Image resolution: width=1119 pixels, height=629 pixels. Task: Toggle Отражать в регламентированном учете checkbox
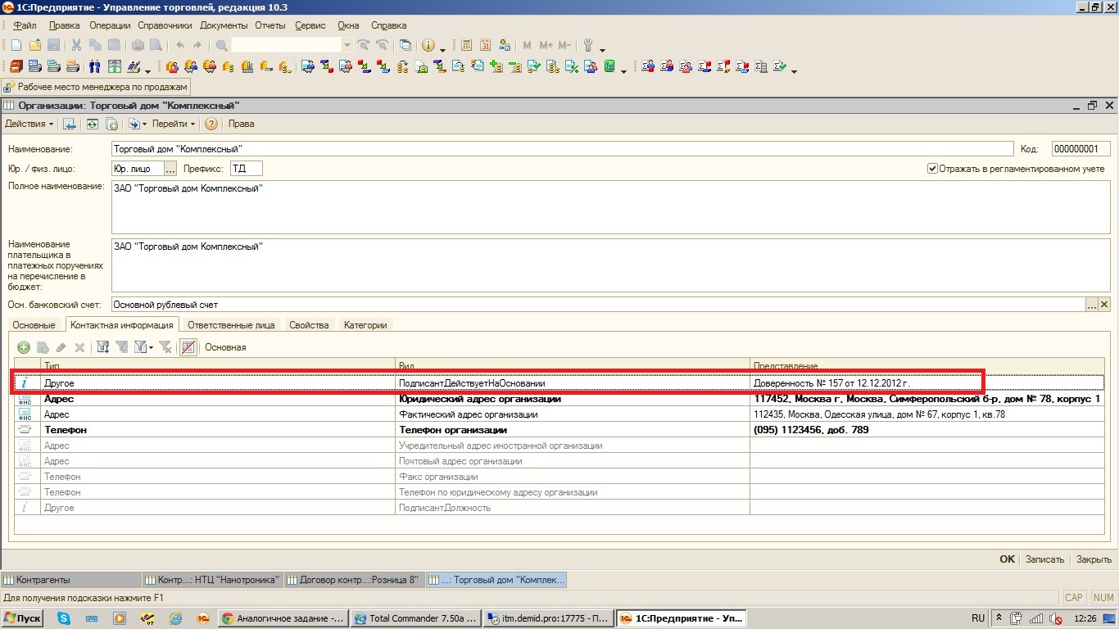tap(932, 169)
